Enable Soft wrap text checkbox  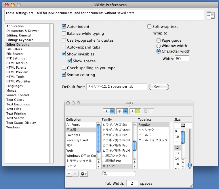click(x=149, y=26)
